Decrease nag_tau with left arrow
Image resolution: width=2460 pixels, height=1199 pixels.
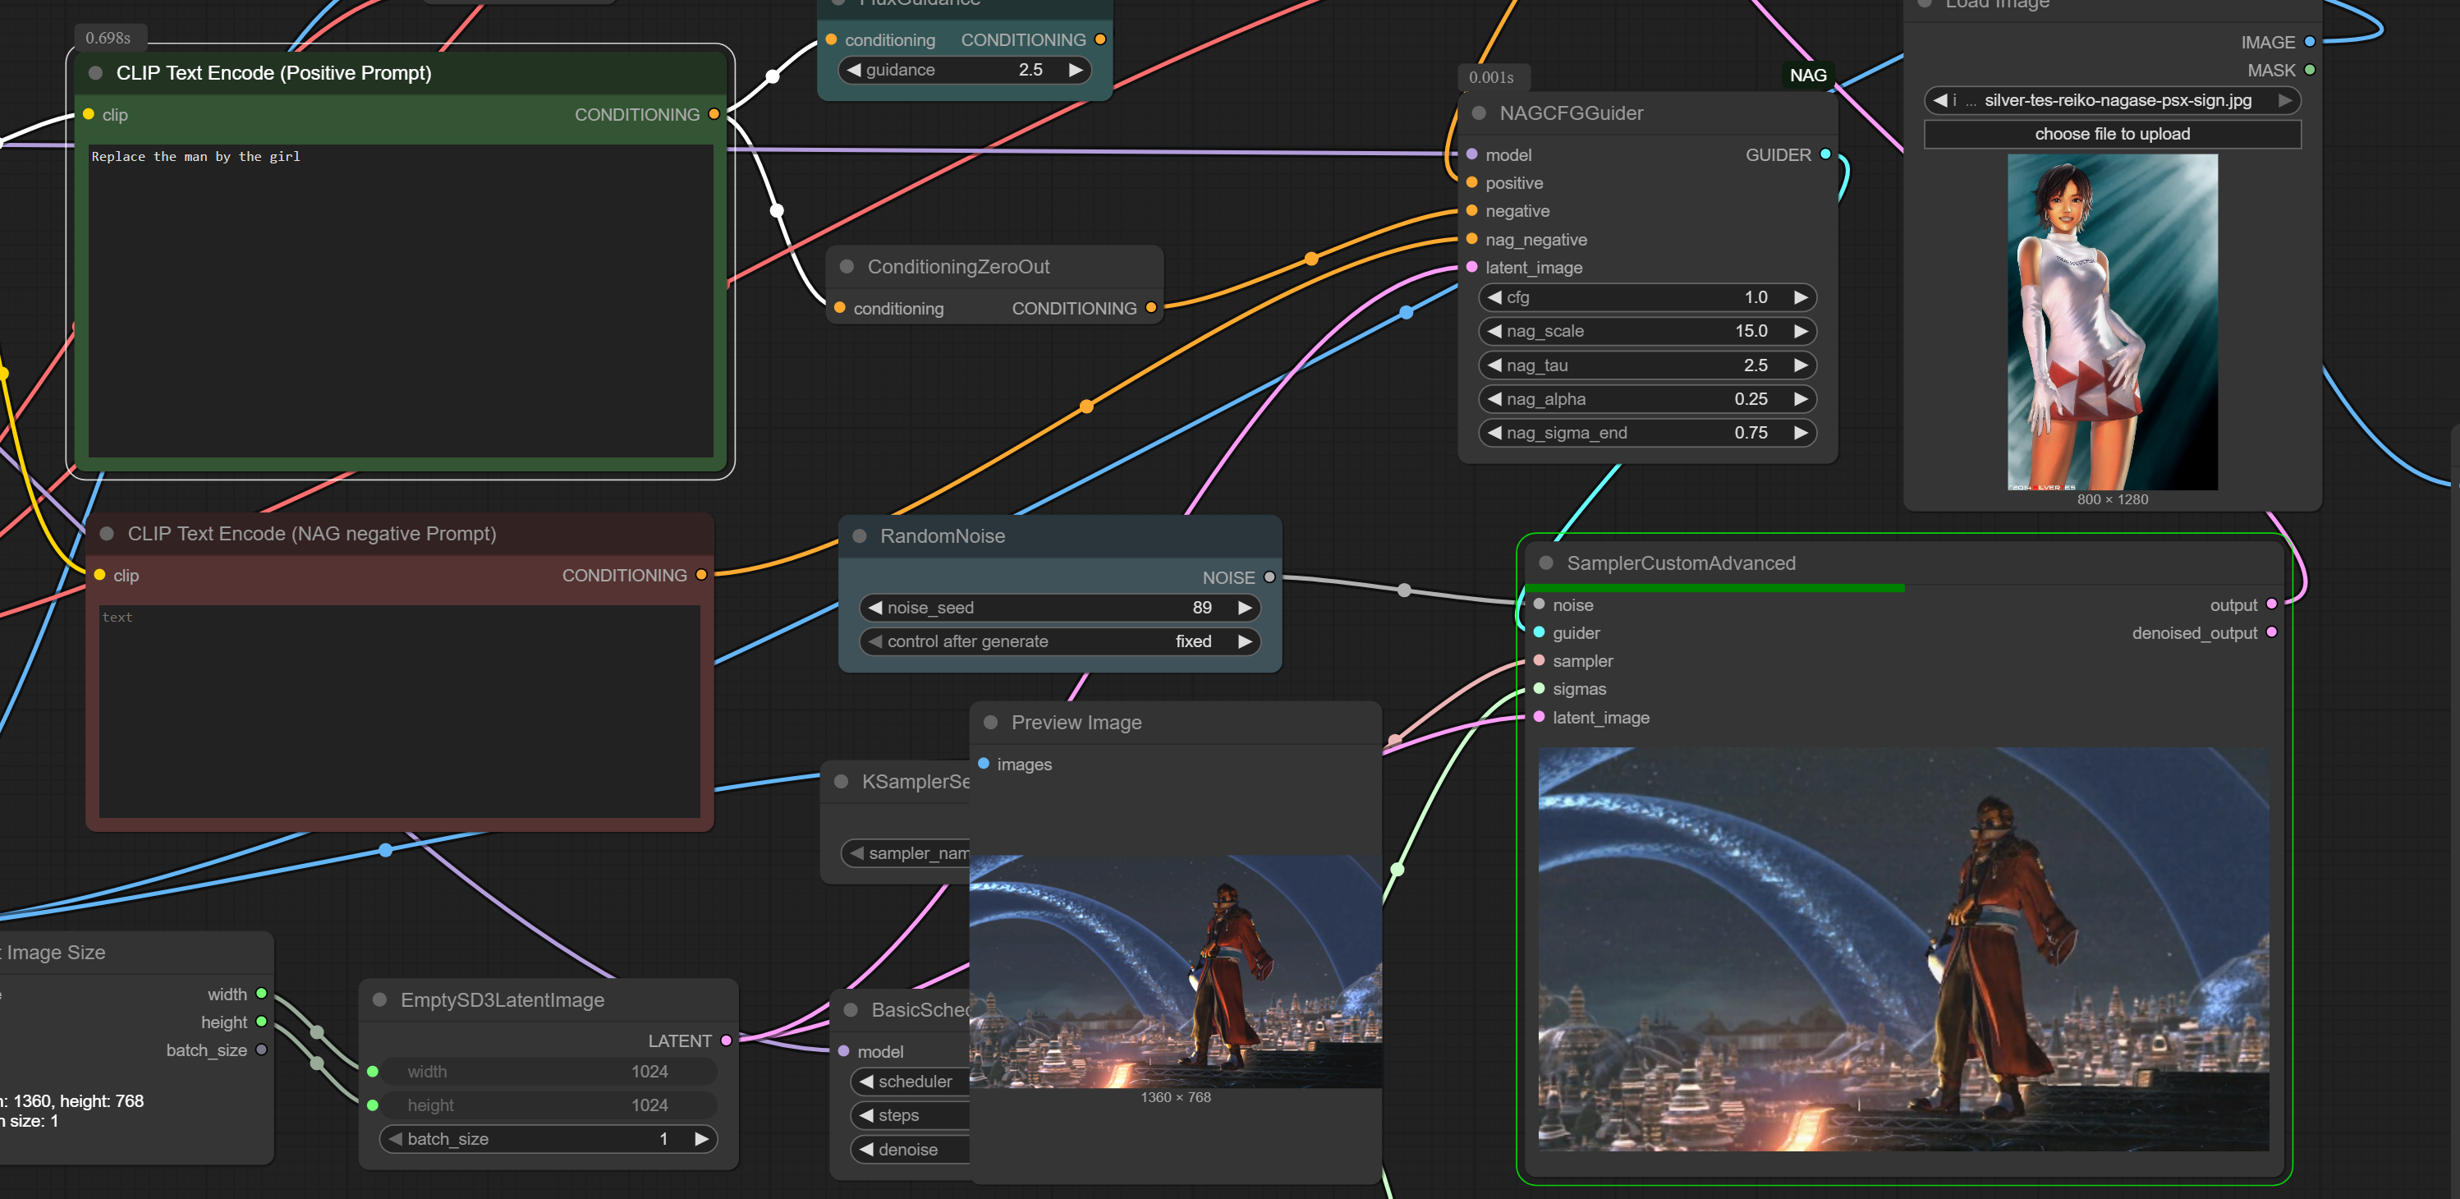(x=1494, y=365)
